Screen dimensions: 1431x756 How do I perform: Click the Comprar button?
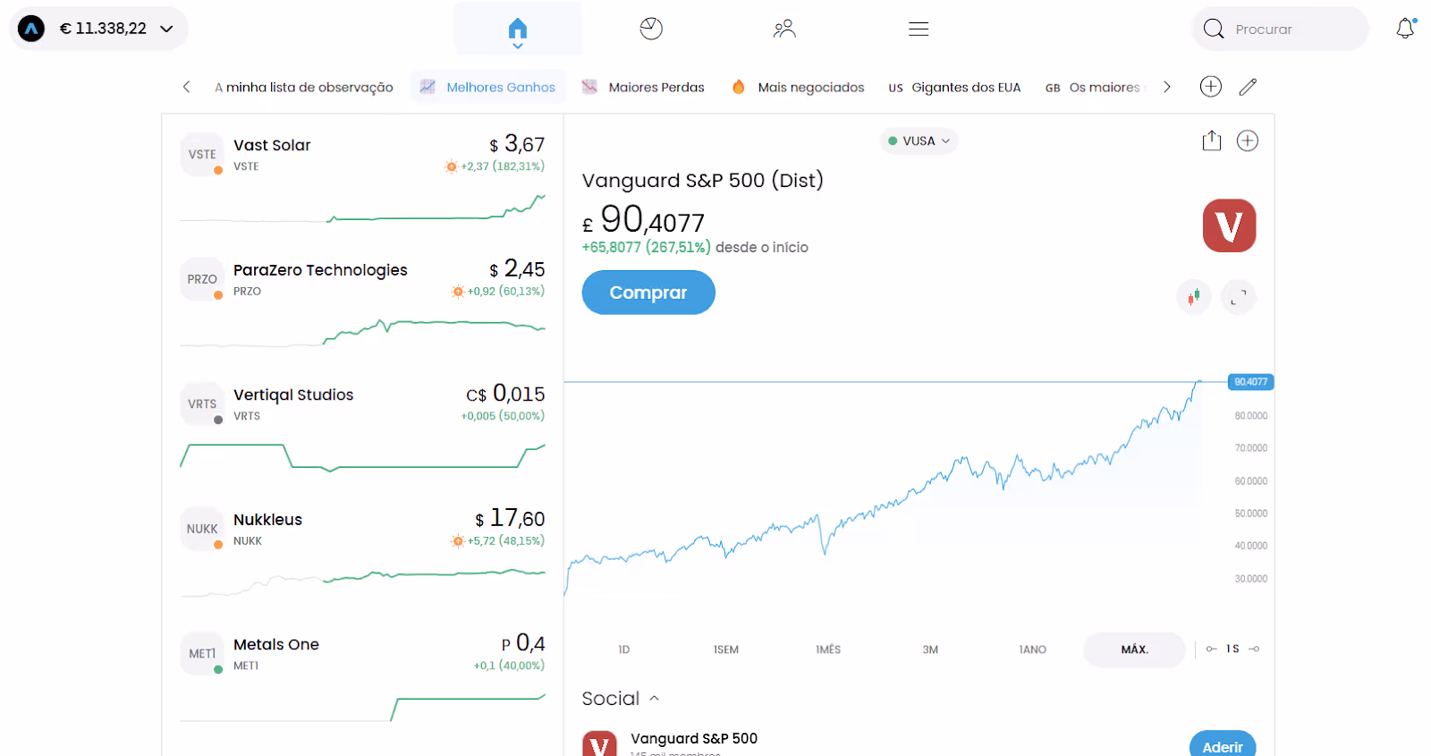pos(648,293)
